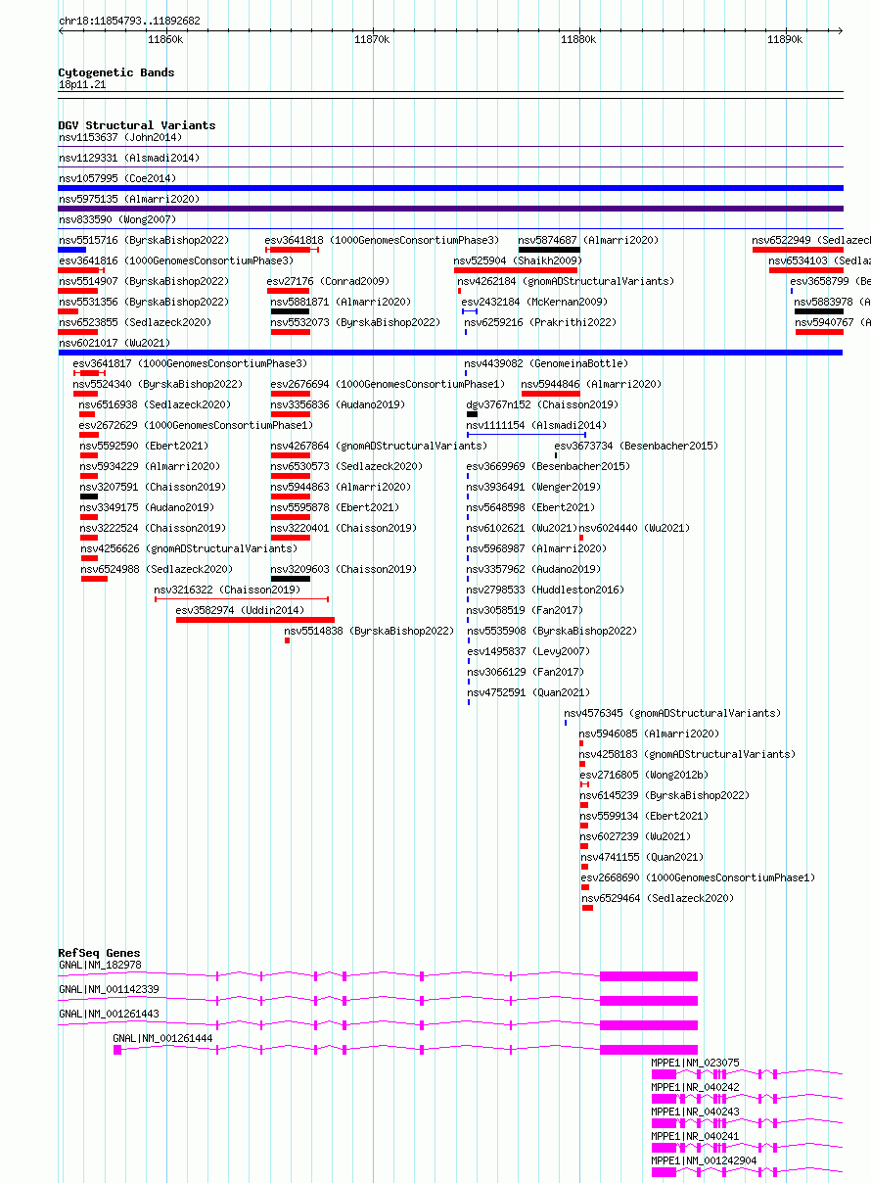This screenshot has height=1183, width=871.
Task: Click nsv4439082 (GenomeinaBottle) label
Action: pos(546,363)
